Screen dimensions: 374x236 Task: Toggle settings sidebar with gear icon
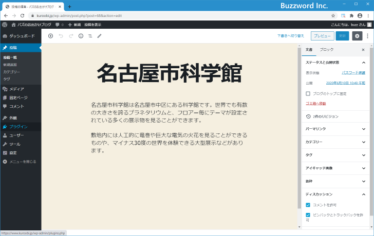click(357, 36)
